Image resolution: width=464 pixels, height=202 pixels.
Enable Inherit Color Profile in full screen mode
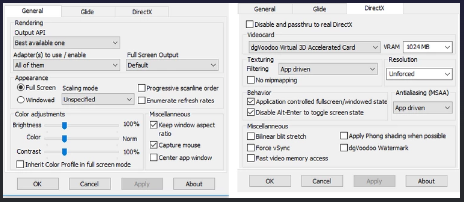[x=20, y=164]
